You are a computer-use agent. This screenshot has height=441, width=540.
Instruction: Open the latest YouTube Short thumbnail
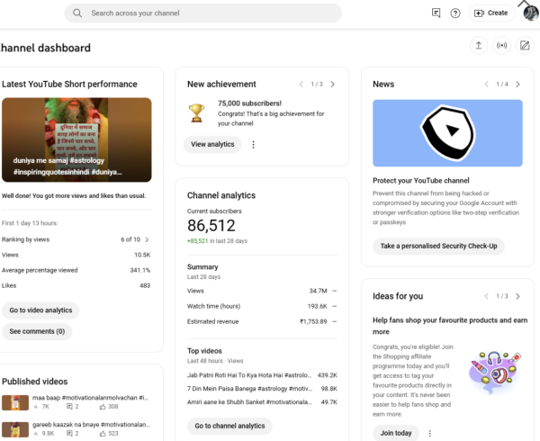[x=76, y=139]
